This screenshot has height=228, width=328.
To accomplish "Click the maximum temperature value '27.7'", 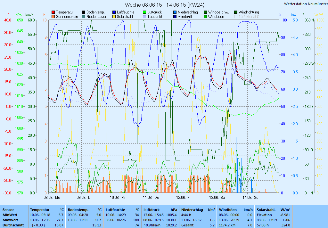I will 60,220.
